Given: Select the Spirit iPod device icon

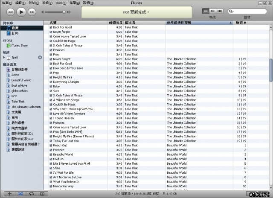Looking at the screenshot, I should coord(9,57).
